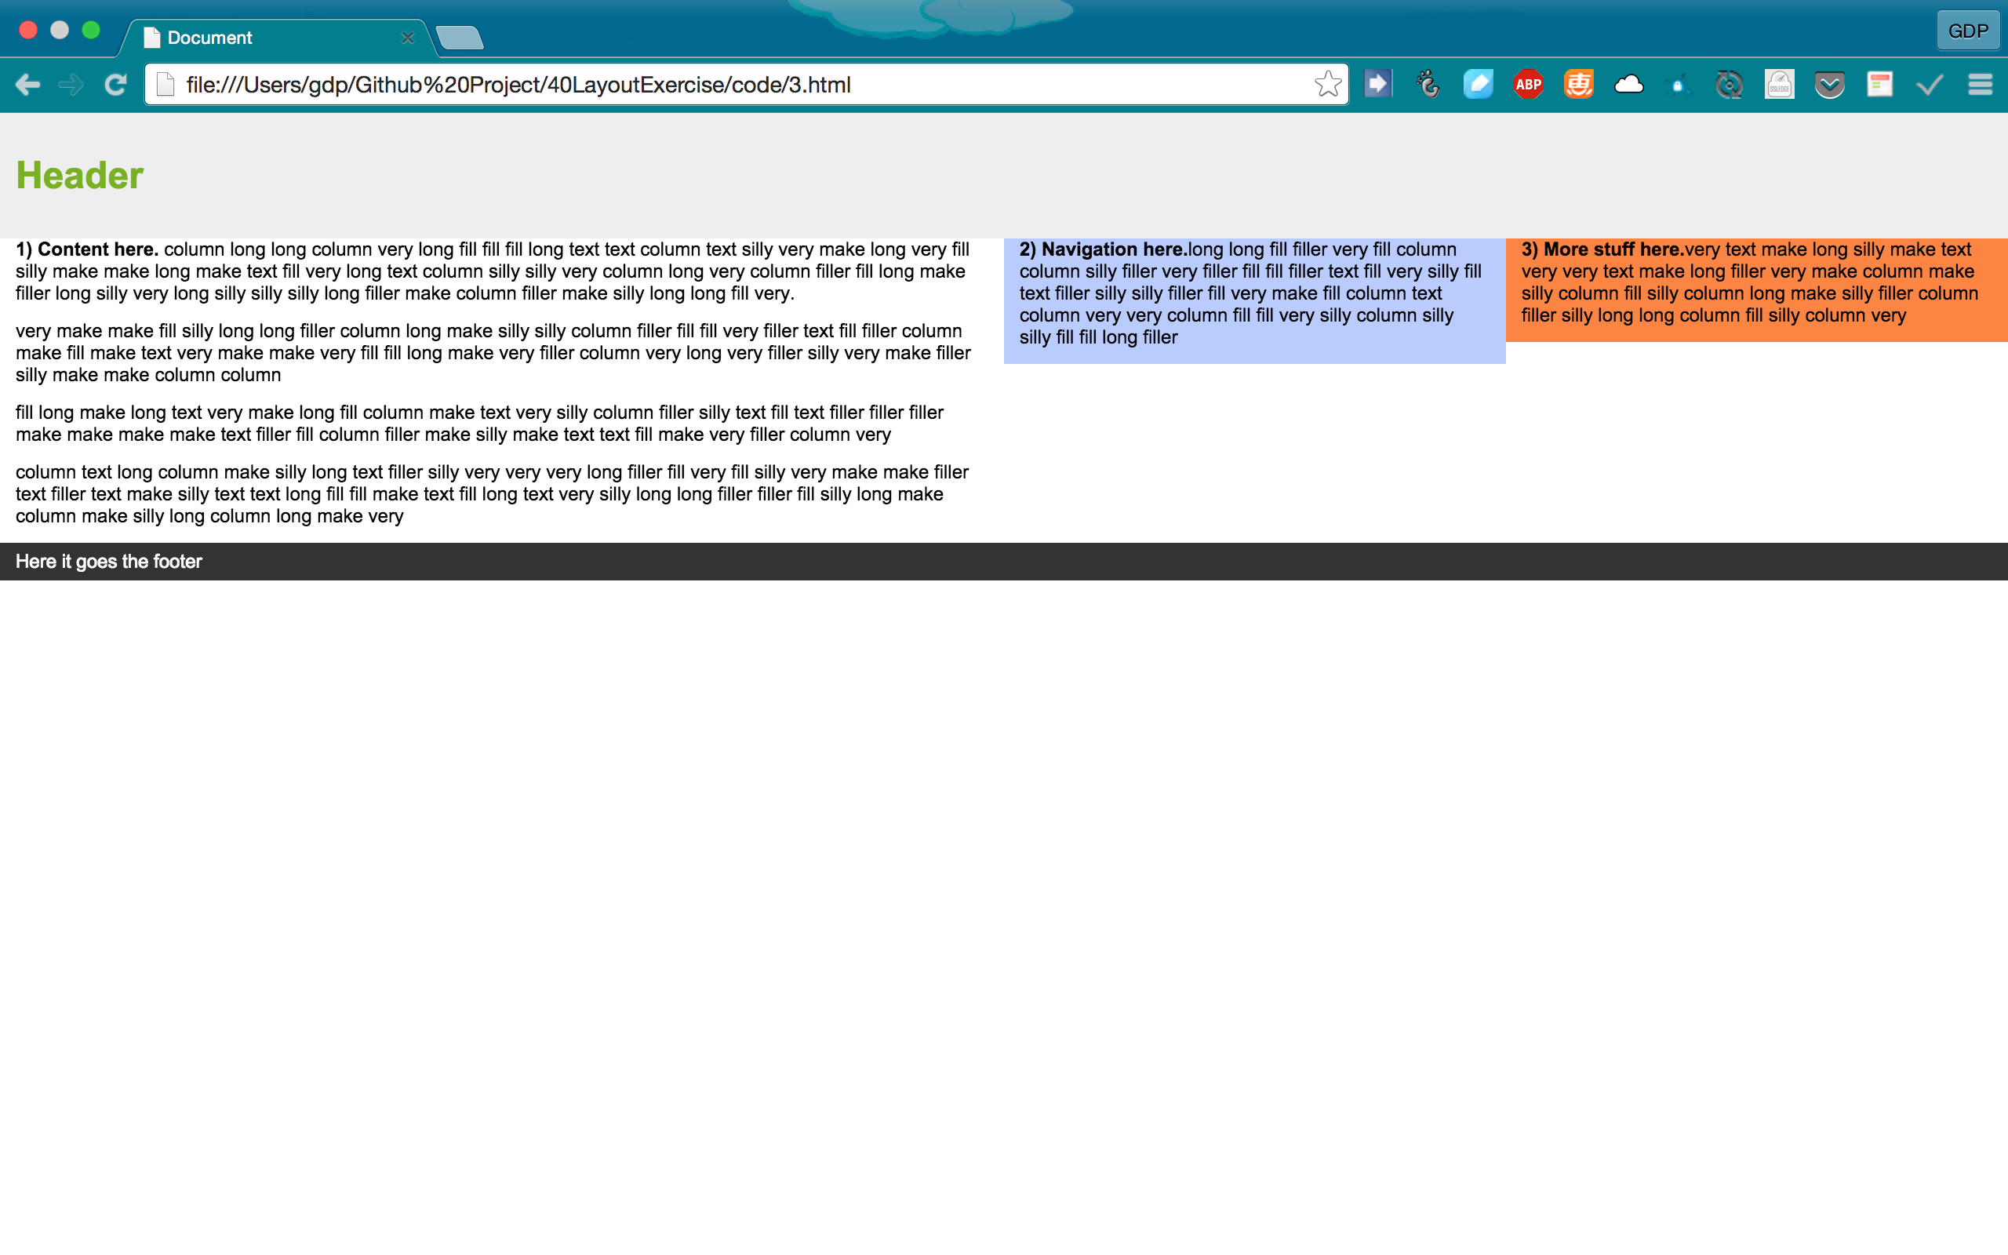Click the Adblock Plus ABP extension icon
This screenshot has height=1255, width=2008.
click(1528, 85)
